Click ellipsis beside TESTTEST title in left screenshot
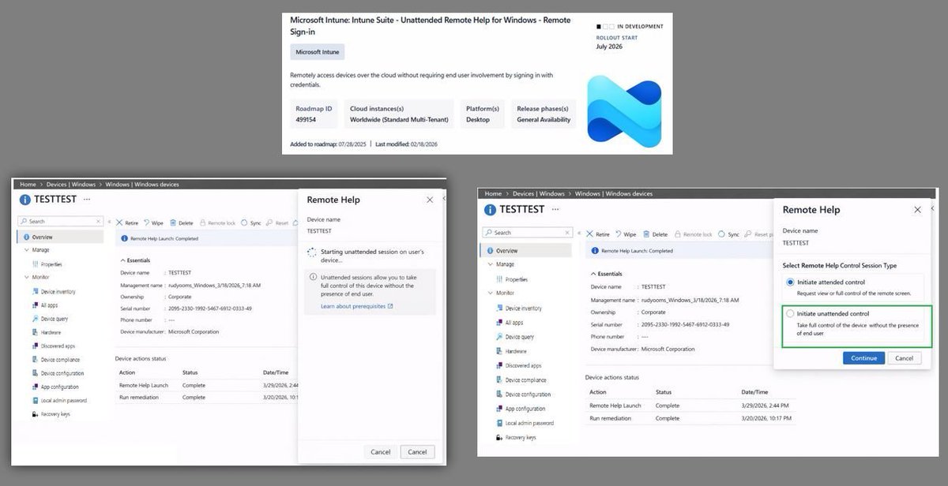 coord(87,199)
